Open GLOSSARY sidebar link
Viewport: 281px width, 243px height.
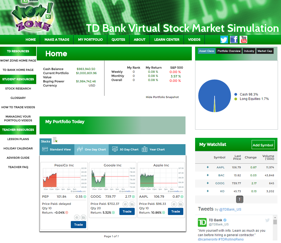click(18, 98)
